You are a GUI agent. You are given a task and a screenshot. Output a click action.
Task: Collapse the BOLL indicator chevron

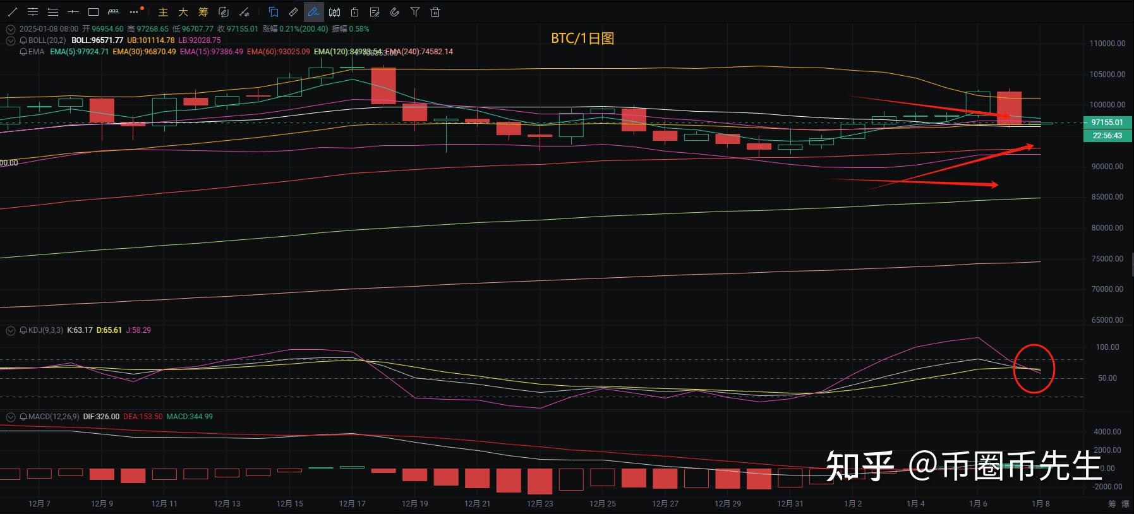coord(11,40)
